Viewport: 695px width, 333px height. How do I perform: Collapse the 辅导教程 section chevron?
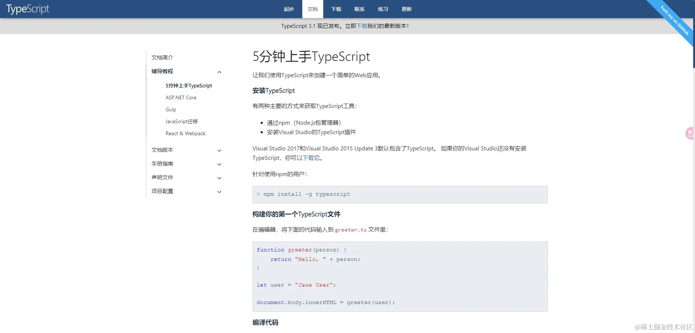click(219, 72)
